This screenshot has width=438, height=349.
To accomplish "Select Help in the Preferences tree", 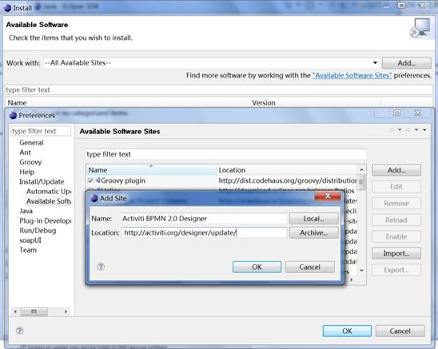I will [x=27, y=172].
